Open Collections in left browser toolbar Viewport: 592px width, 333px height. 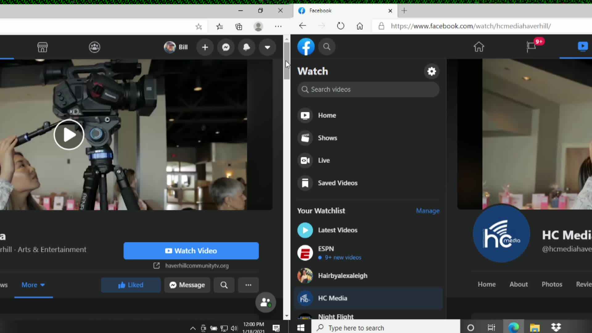239,27
